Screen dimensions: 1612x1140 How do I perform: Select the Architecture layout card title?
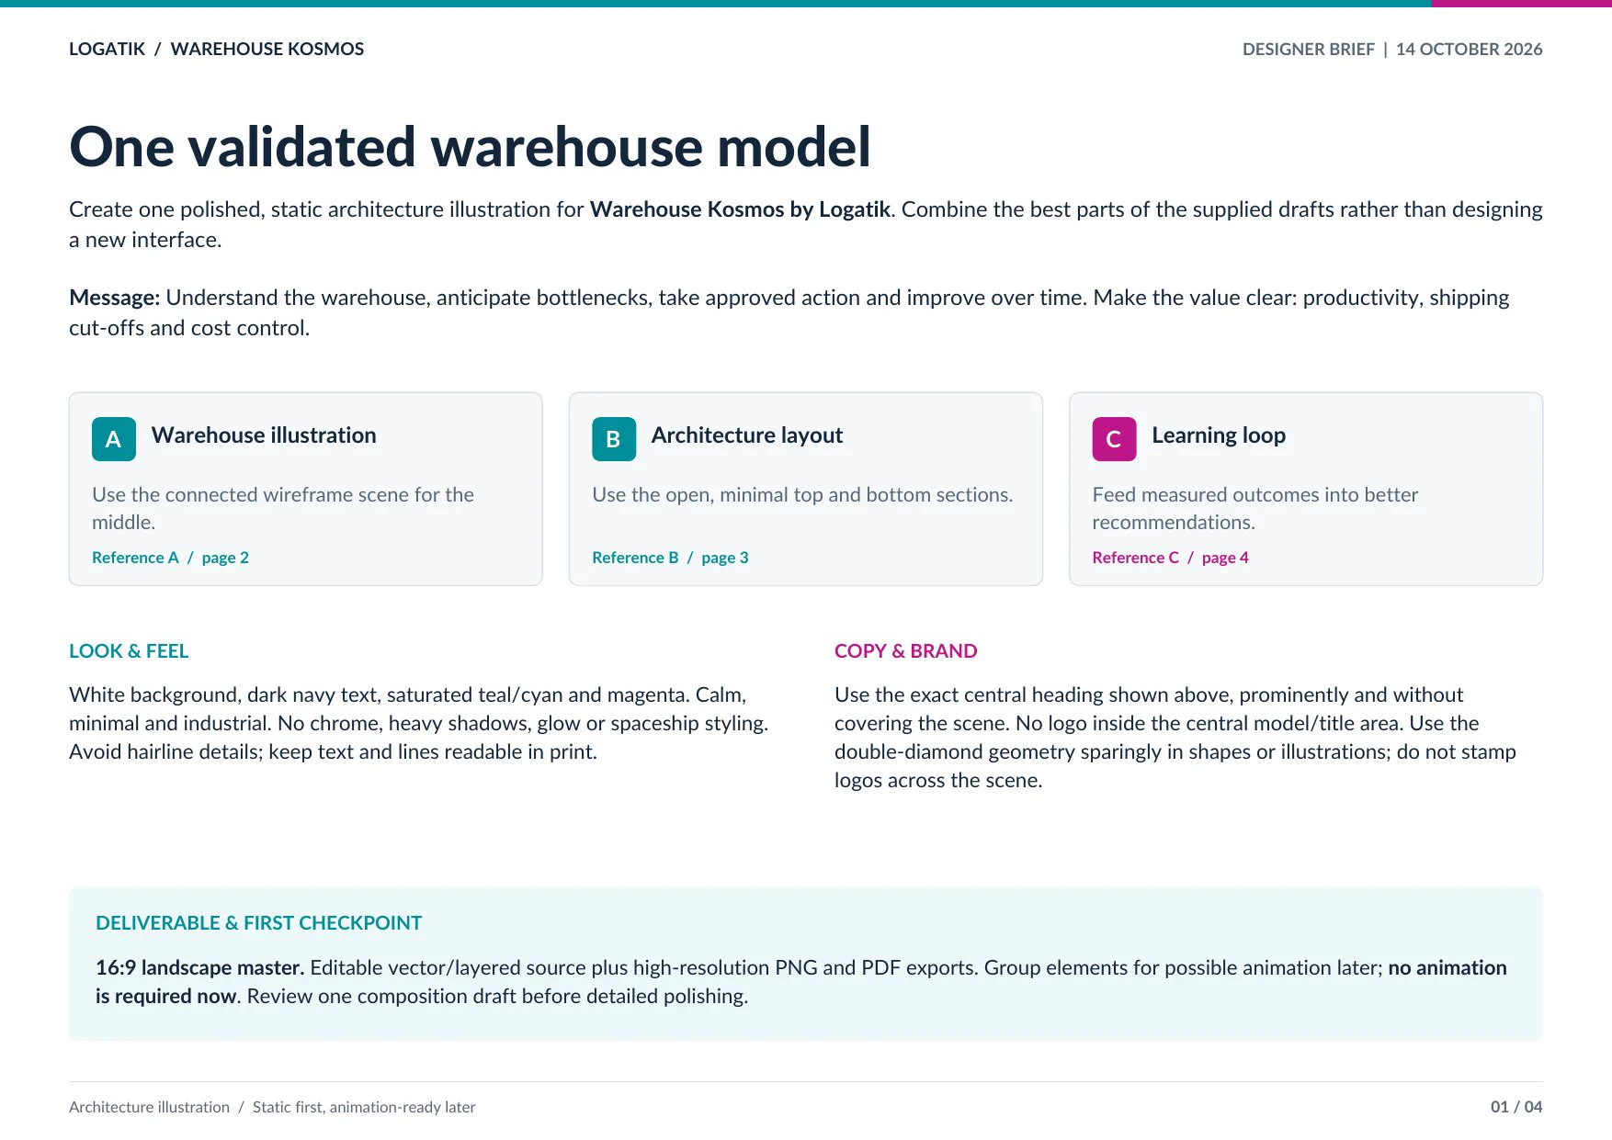click(x=747, y=435)
